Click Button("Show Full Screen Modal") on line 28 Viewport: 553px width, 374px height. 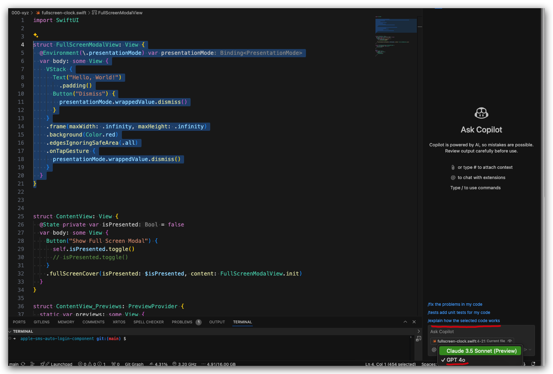[99, 241]
